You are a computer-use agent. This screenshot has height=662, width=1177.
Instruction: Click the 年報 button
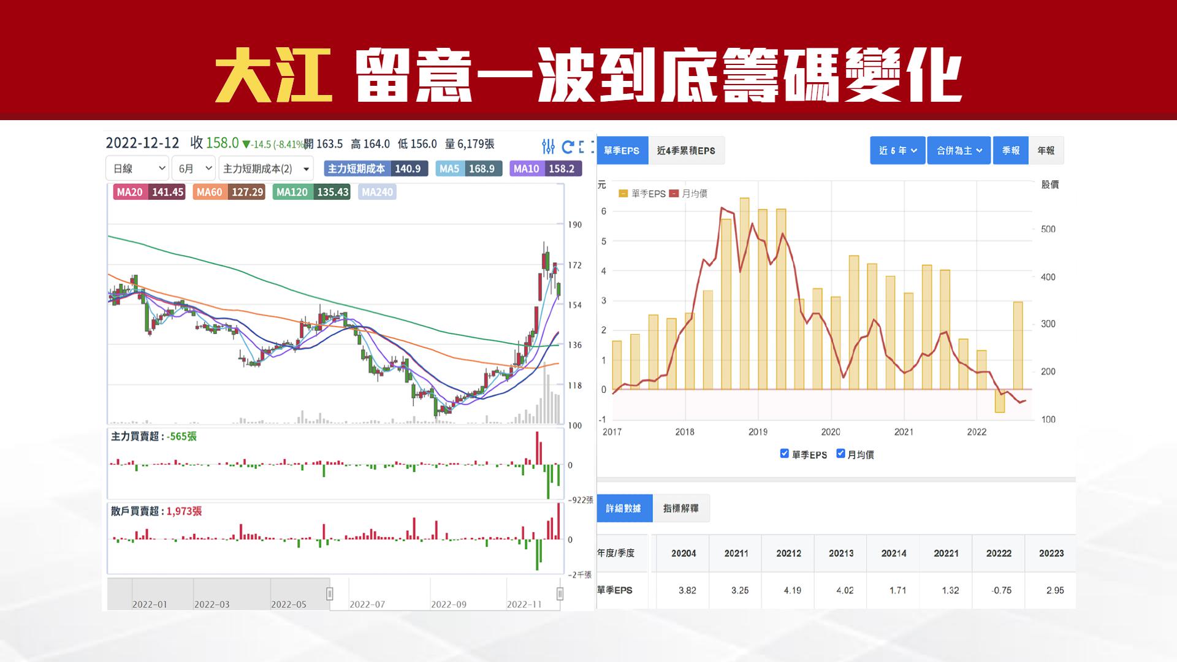1046,151
